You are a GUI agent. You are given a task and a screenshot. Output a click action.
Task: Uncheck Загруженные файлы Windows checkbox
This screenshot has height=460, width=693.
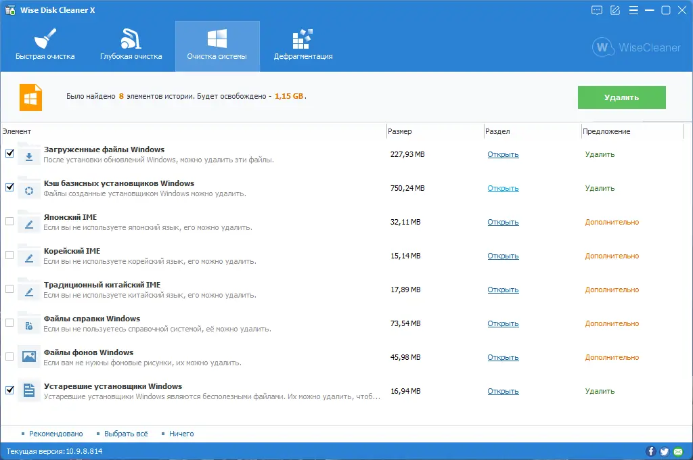(x=9, y=154)
